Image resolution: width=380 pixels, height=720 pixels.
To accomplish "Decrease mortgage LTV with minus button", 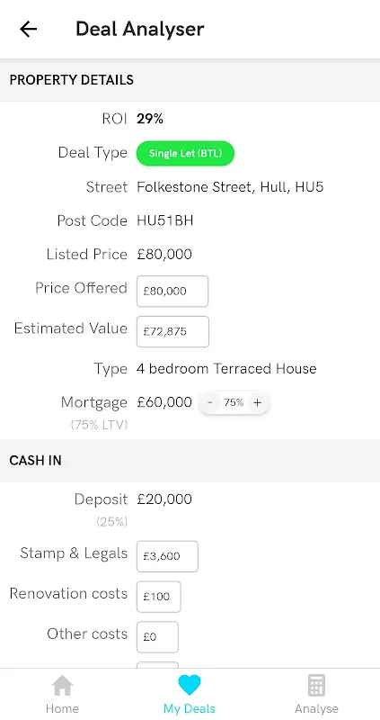I will tap(210, 402).
